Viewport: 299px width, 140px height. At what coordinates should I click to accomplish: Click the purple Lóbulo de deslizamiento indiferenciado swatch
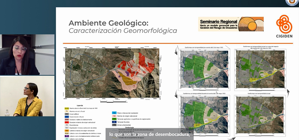click(x=66, y=136)
